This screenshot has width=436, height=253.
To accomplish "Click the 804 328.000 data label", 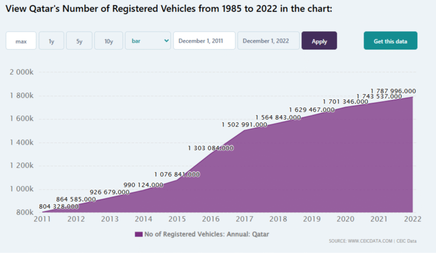I will click(x=59, y=206).
